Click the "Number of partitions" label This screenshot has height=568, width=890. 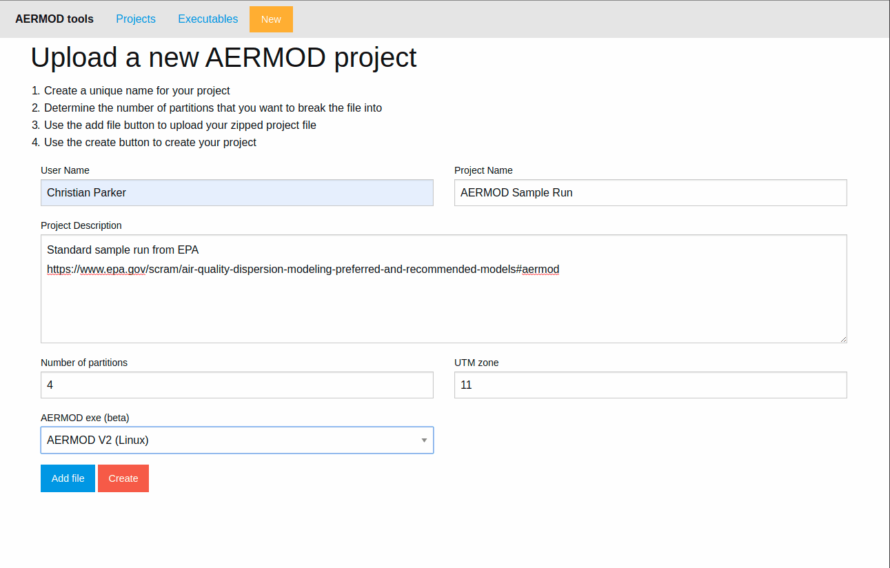[84, 363]
